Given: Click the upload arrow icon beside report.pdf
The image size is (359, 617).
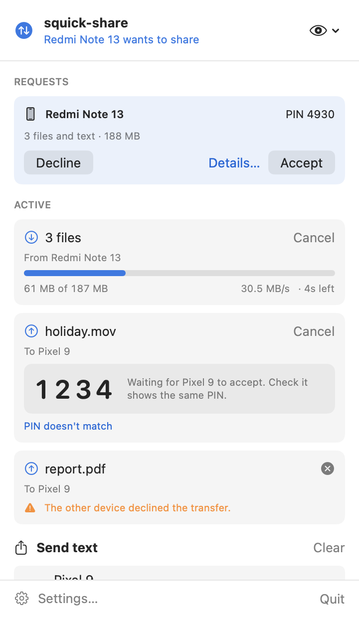Looking at the screenshot, I should pos(31,468).
